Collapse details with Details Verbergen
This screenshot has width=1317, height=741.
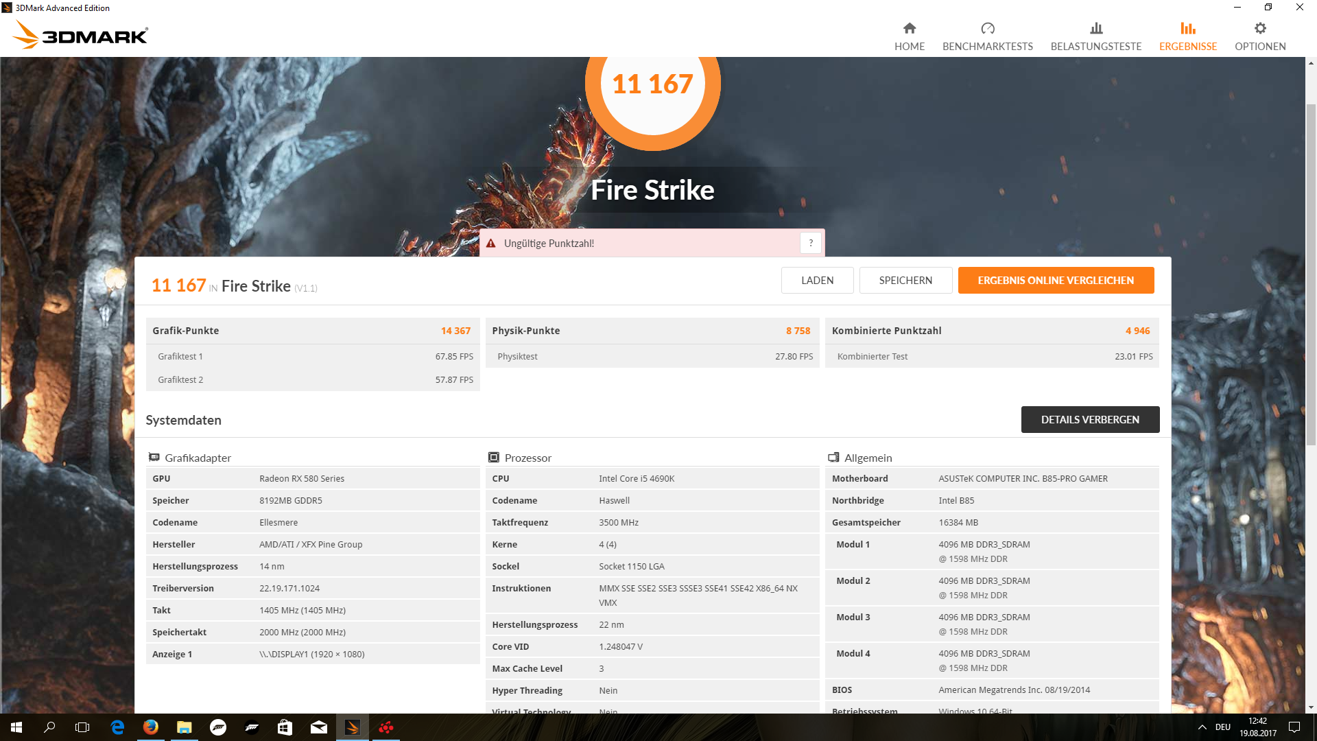pos(1089,419)
